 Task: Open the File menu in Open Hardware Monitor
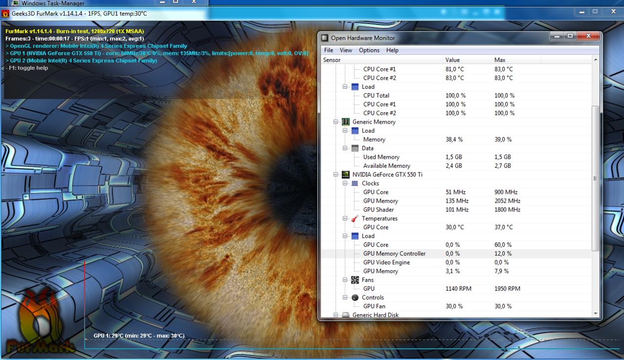coord(328,50)
